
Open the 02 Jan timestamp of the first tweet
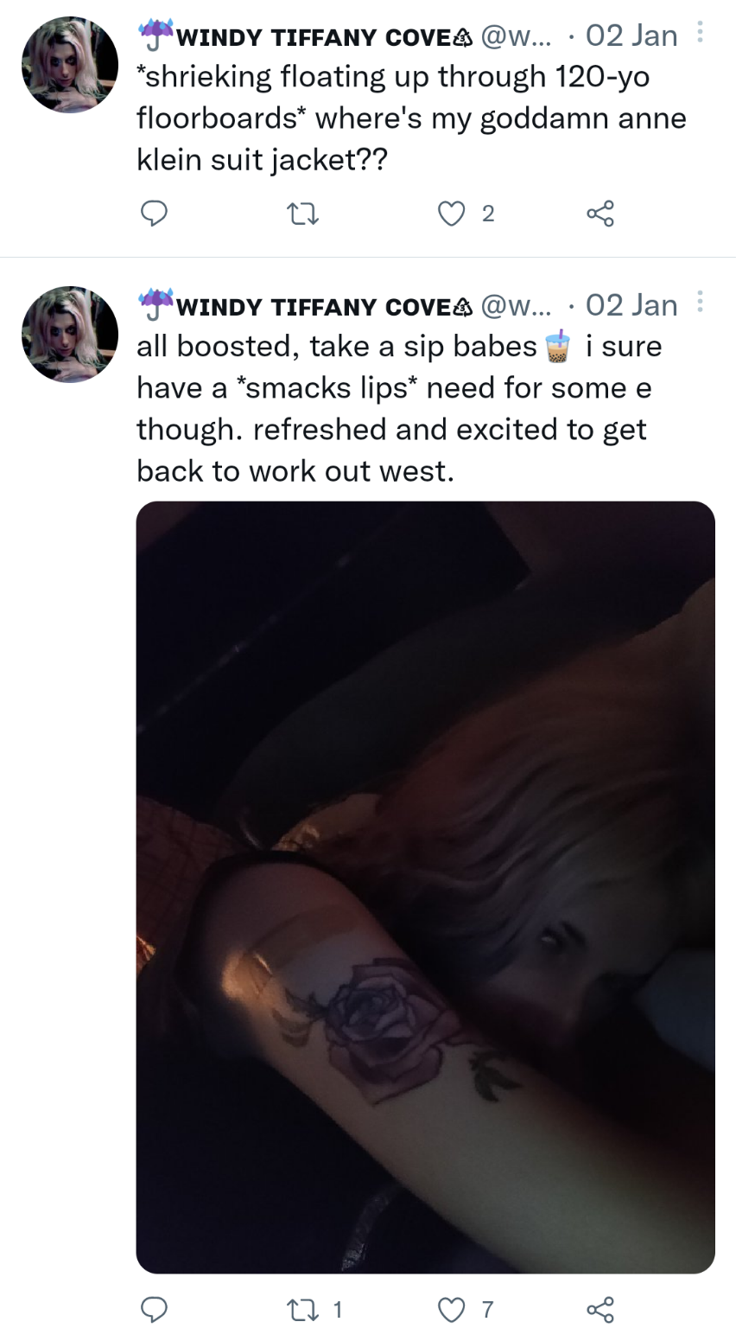[x=631, y=35]
